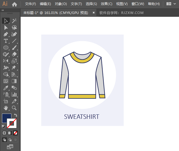The width and height of the screenshot is (179, 151).
Task: Activate the Type tool
Action: click(6, 41)
